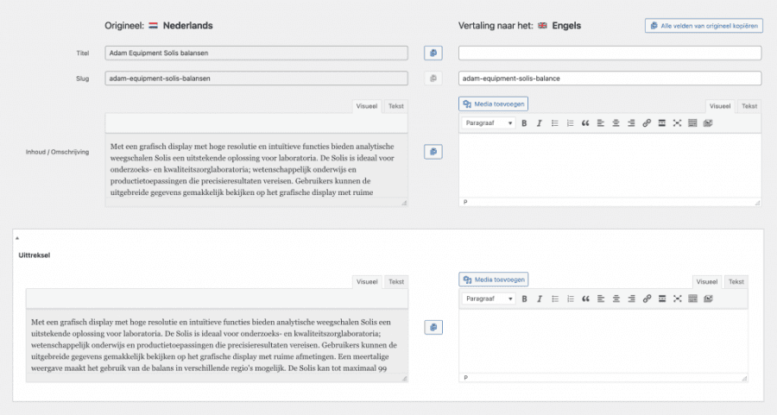Click the English slug field adam-equipment-solis-balance

(x=610, y=79)
